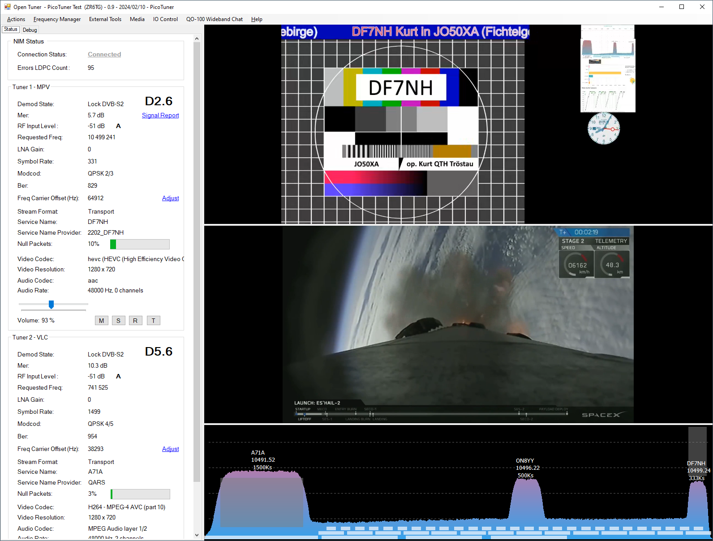Click the D5.6 indicator in Tuner 2
The width and height of the screenshot is (713, 541).
(x=159, y=352)
